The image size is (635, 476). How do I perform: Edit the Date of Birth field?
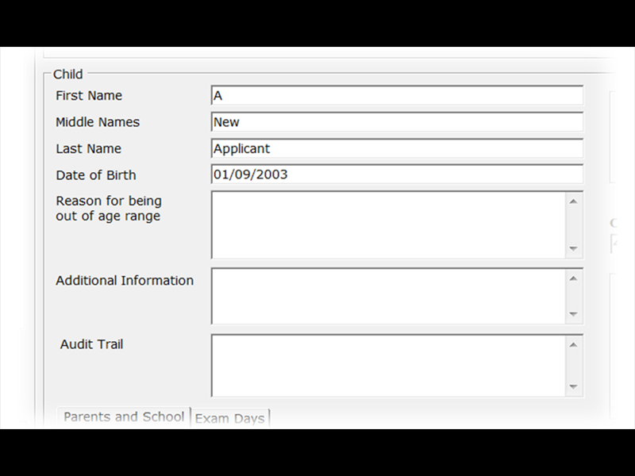[397, 175]
